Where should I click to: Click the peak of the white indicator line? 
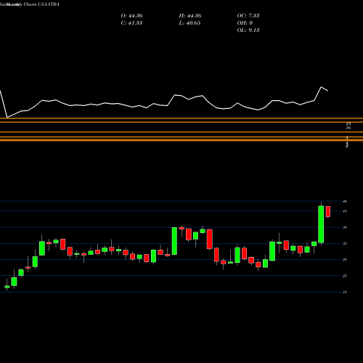[x=322, y=87]
